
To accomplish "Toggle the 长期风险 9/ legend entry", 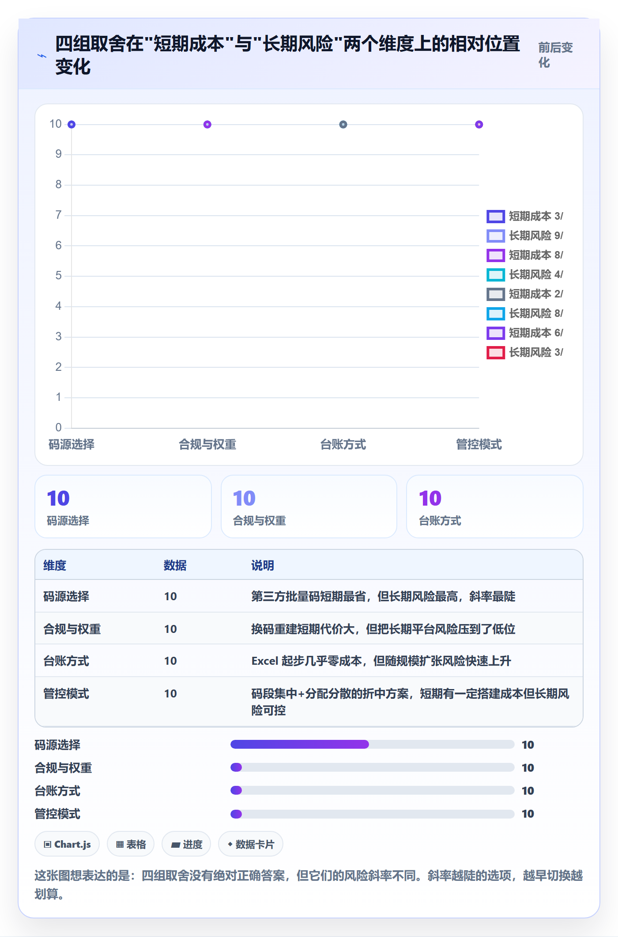I will 525,236.
